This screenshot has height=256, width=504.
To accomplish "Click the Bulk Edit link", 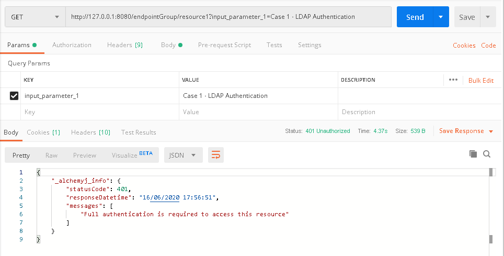I will coord(480,80).
